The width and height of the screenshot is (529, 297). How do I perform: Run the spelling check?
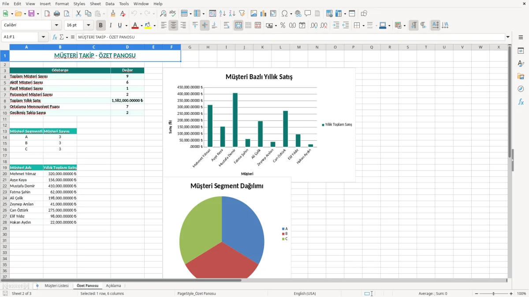pyautogui.click(x=173, y=14)
